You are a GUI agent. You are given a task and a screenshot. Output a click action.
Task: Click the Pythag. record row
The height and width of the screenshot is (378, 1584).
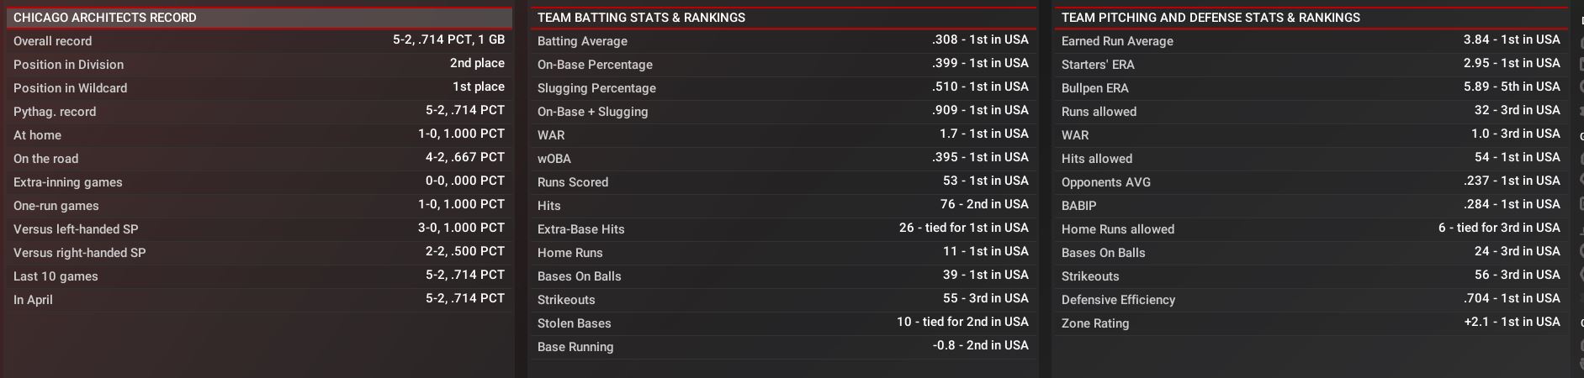coord(259,111)
